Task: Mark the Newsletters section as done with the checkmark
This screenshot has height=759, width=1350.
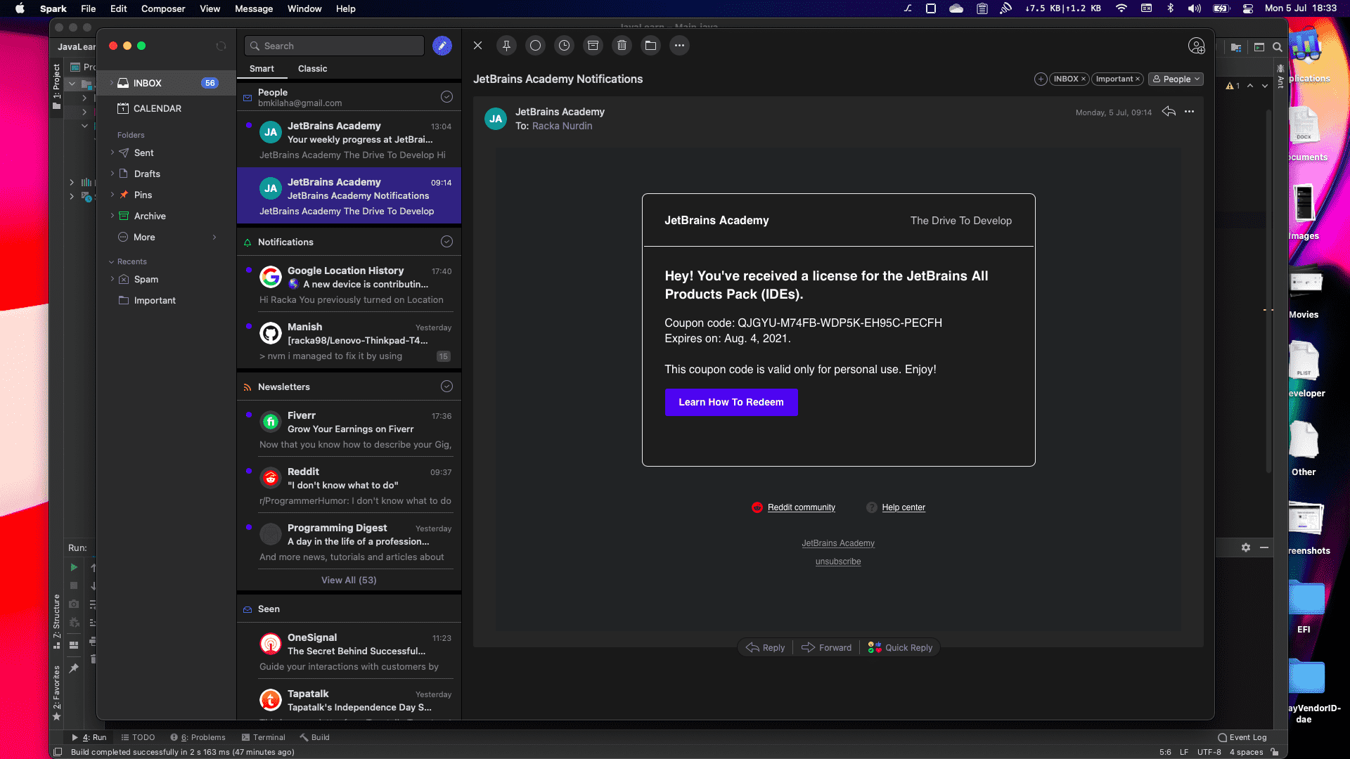Action: click(x=446, y=387)
